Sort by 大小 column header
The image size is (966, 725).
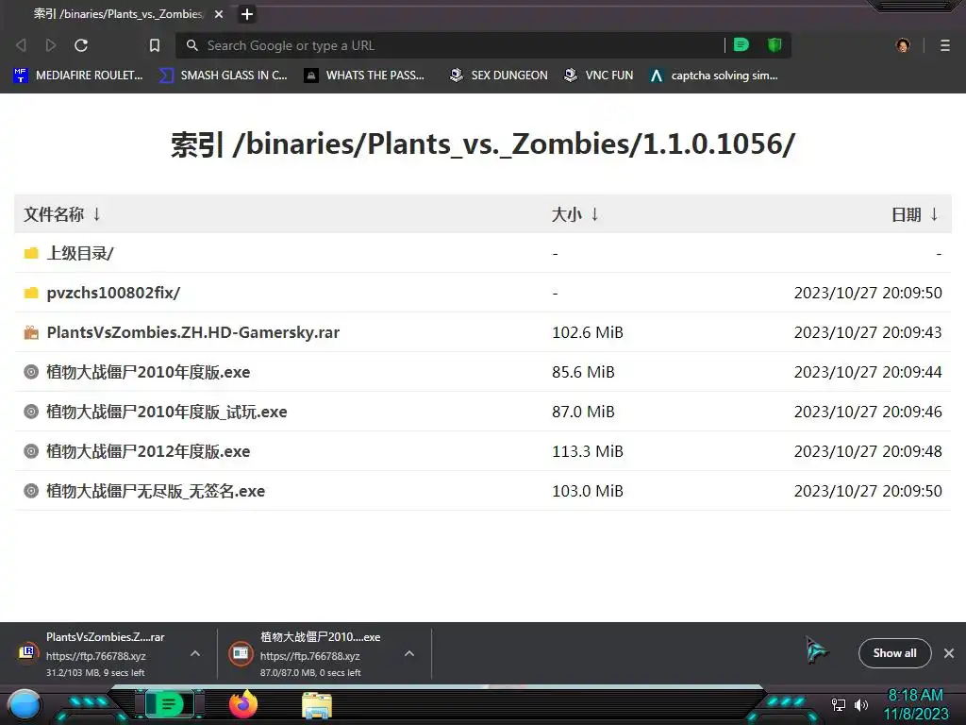click(x=575, y=214)
